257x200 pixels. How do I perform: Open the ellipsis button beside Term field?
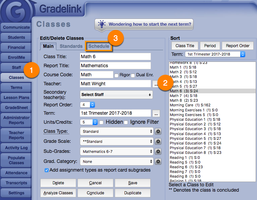[x=156, y=113]
